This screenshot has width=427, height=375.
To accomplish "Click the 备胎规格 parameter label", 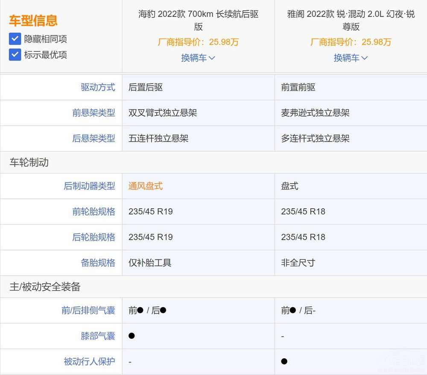I will (x=98, y=263).
